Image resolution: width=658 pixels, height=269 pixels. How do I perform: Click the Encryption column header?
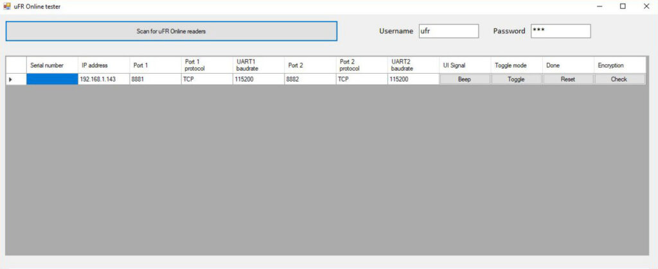click(620, 65)
